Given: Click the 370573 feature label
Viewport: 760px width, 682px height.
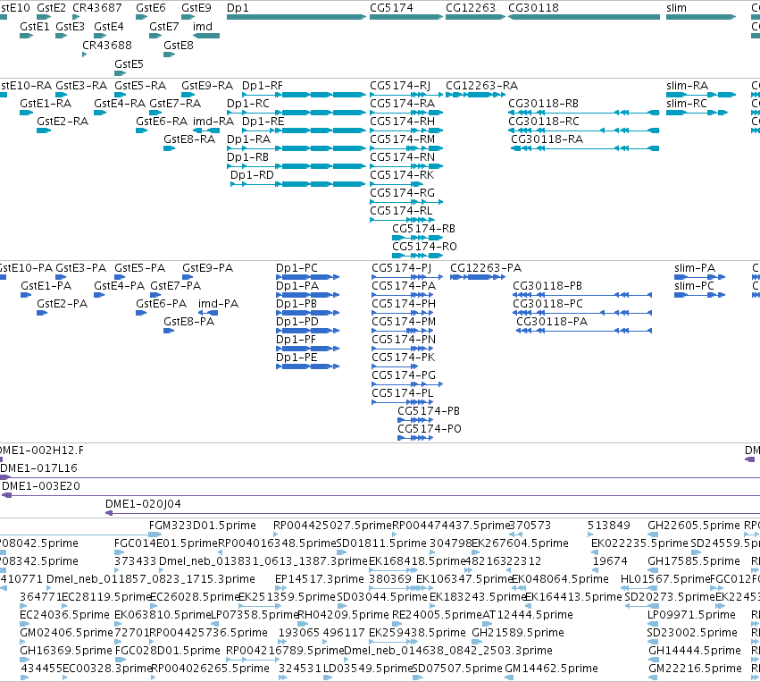Looking at the screenshot, I should click(x=530, y=526).
